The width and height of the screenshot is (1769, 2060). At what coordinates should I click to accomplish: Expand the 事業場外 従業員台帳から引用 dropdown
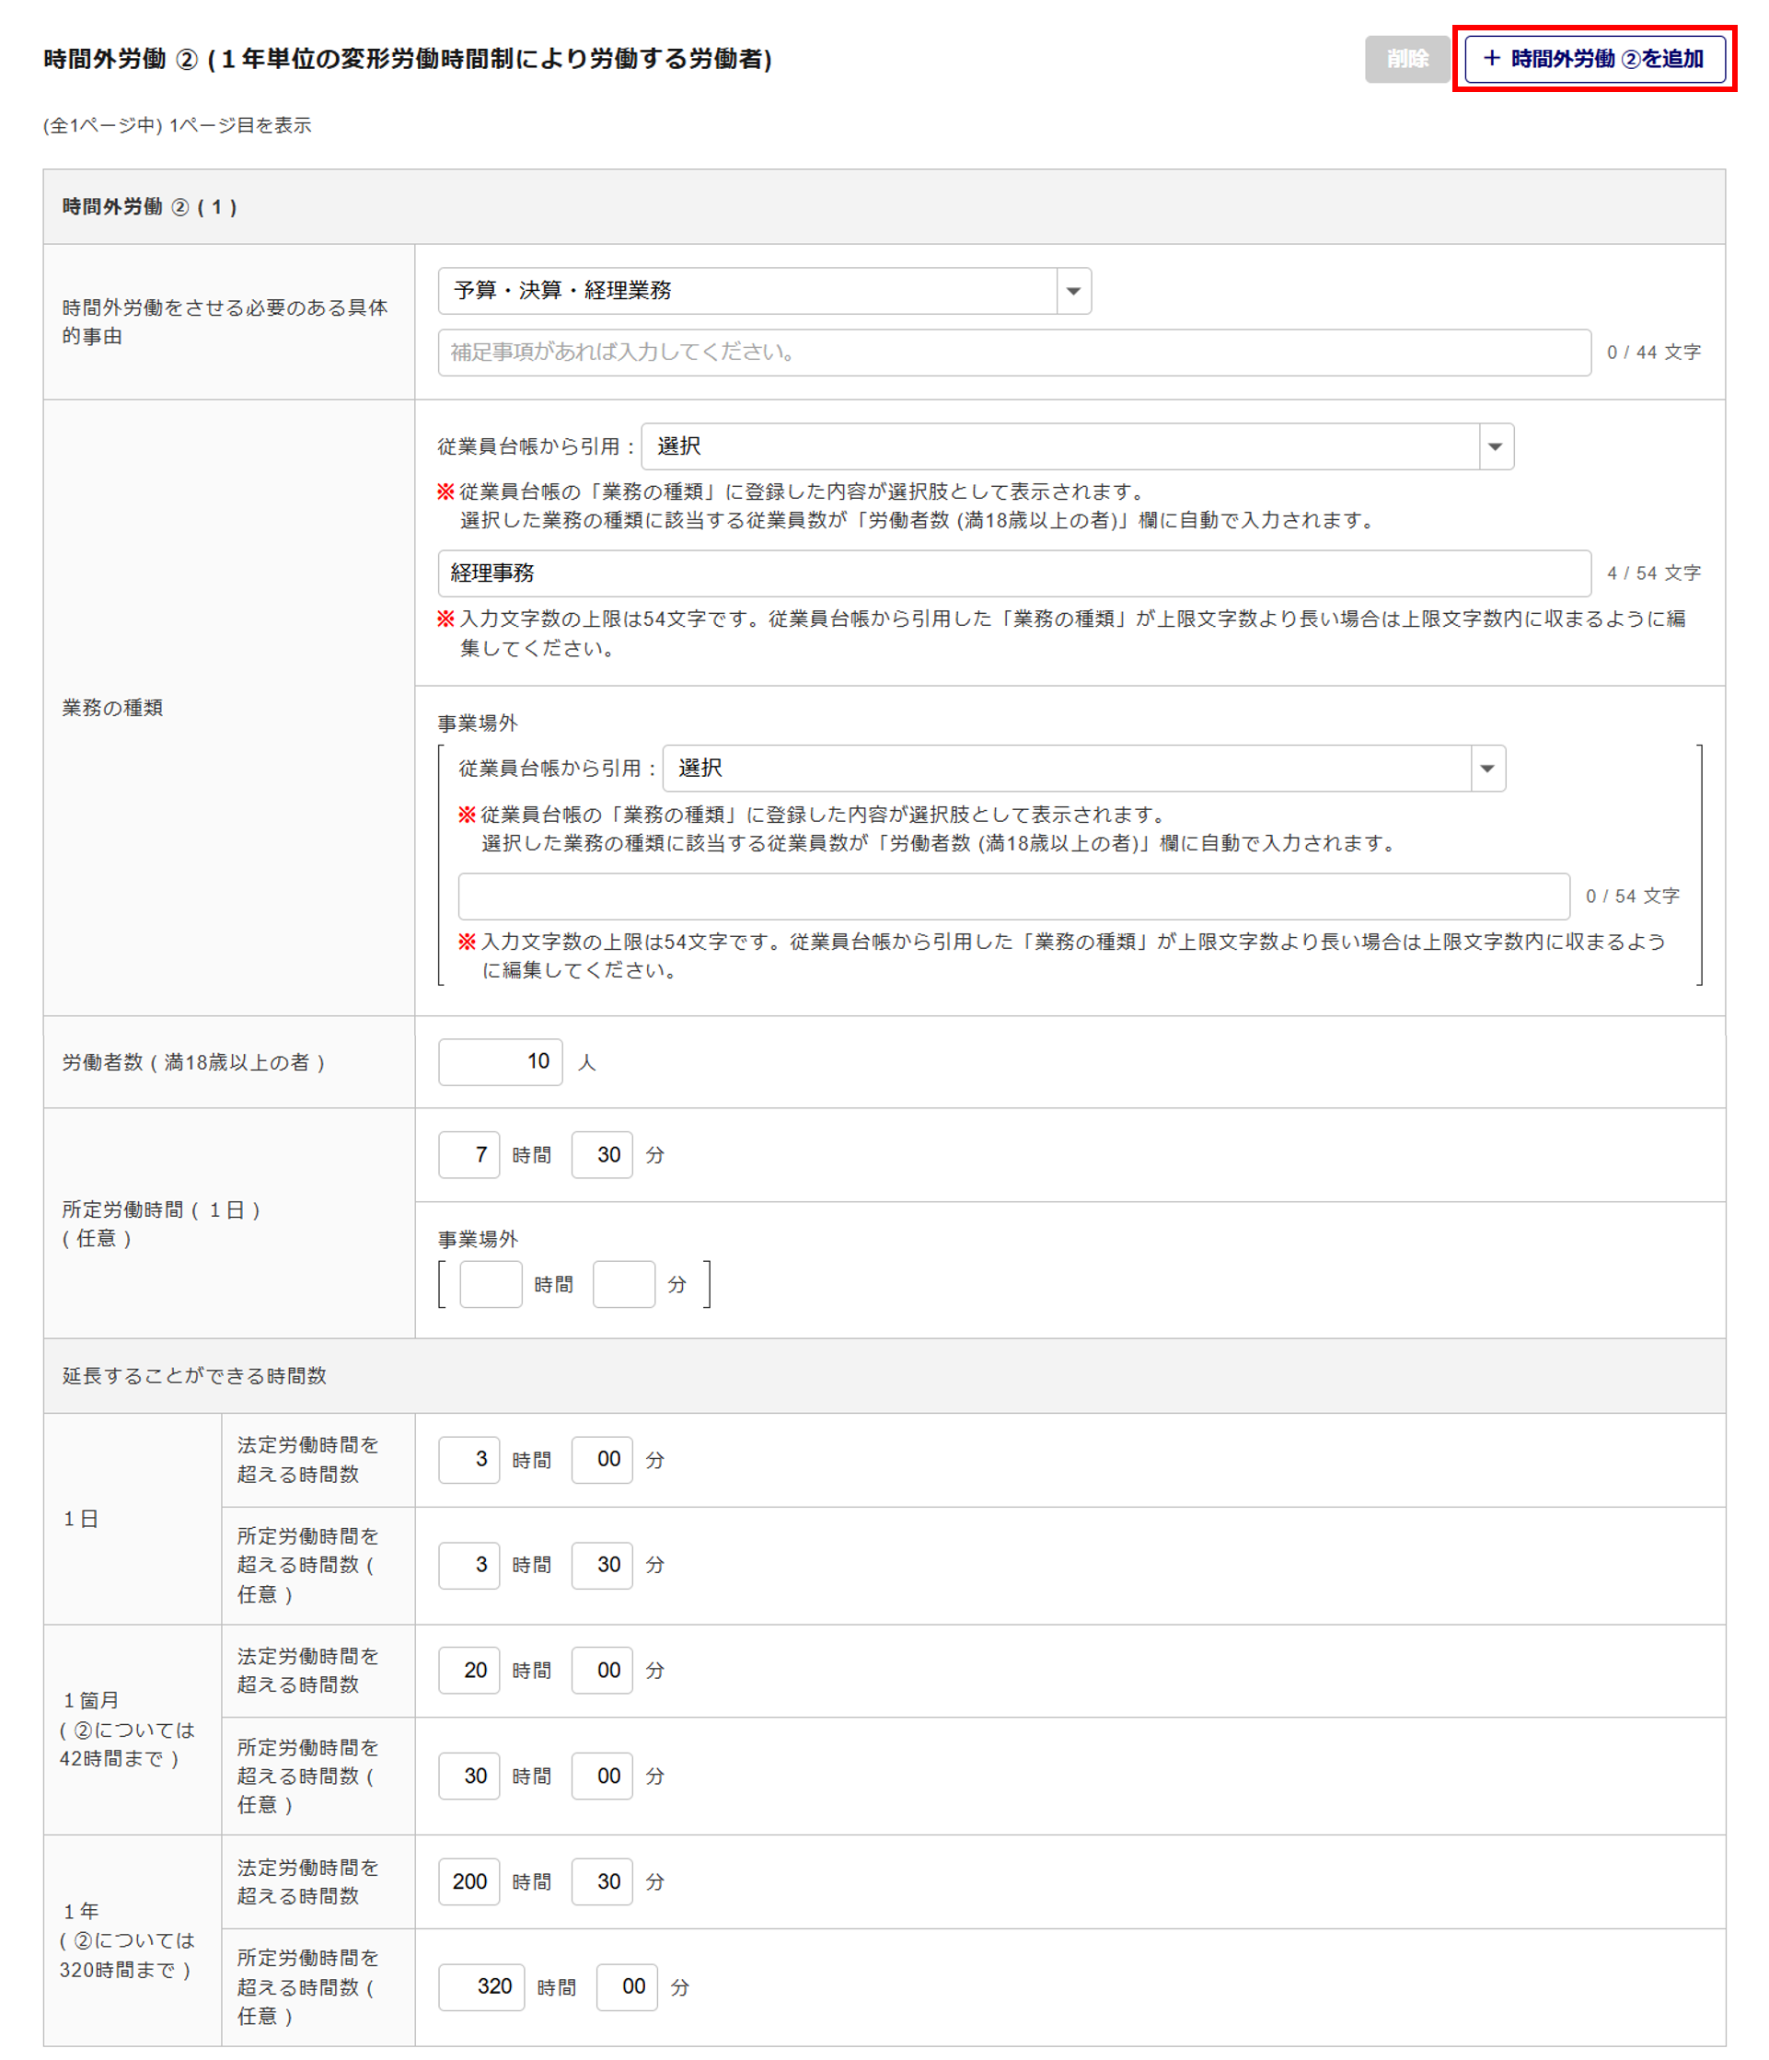pyautogui.click(x=1083, y=769)
